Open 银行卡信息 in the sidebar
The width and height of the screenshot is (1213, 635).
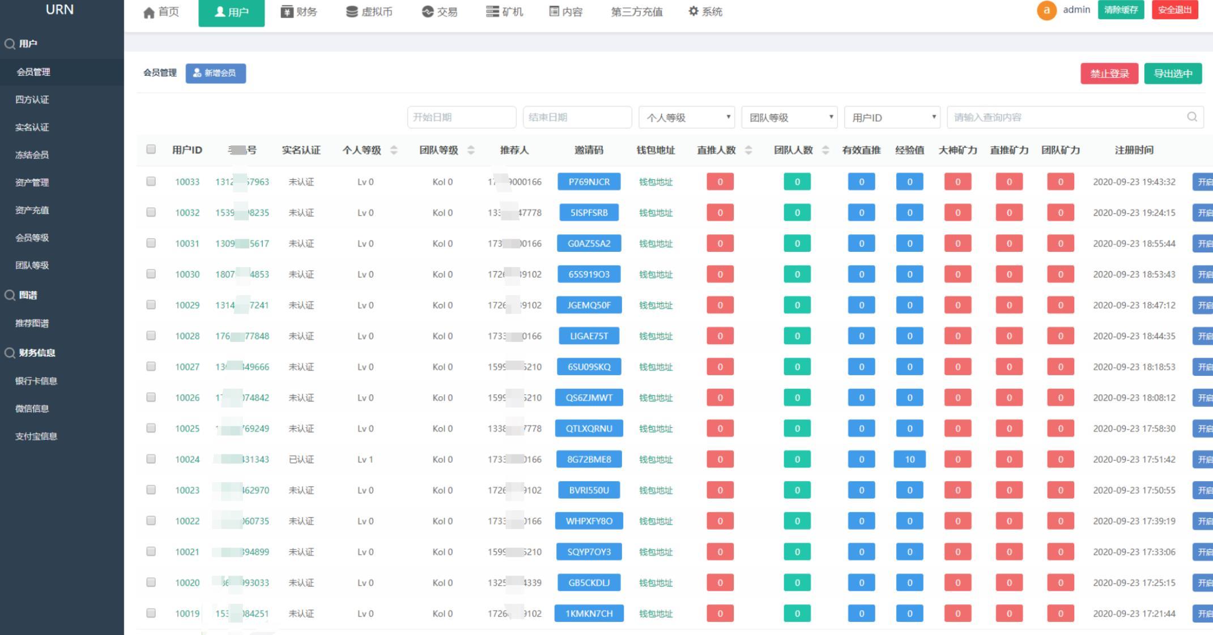point(36,381)
